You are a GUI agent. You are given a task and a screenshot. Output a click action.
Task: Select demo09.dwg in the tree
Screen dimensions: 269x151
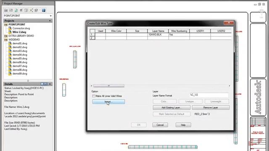pyautogui.click(x=20, y=74)
